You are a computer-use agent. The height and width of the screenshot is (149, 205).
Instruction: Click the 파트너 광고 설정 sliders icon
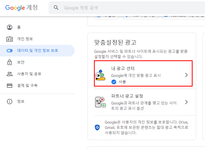coord(100,102)
